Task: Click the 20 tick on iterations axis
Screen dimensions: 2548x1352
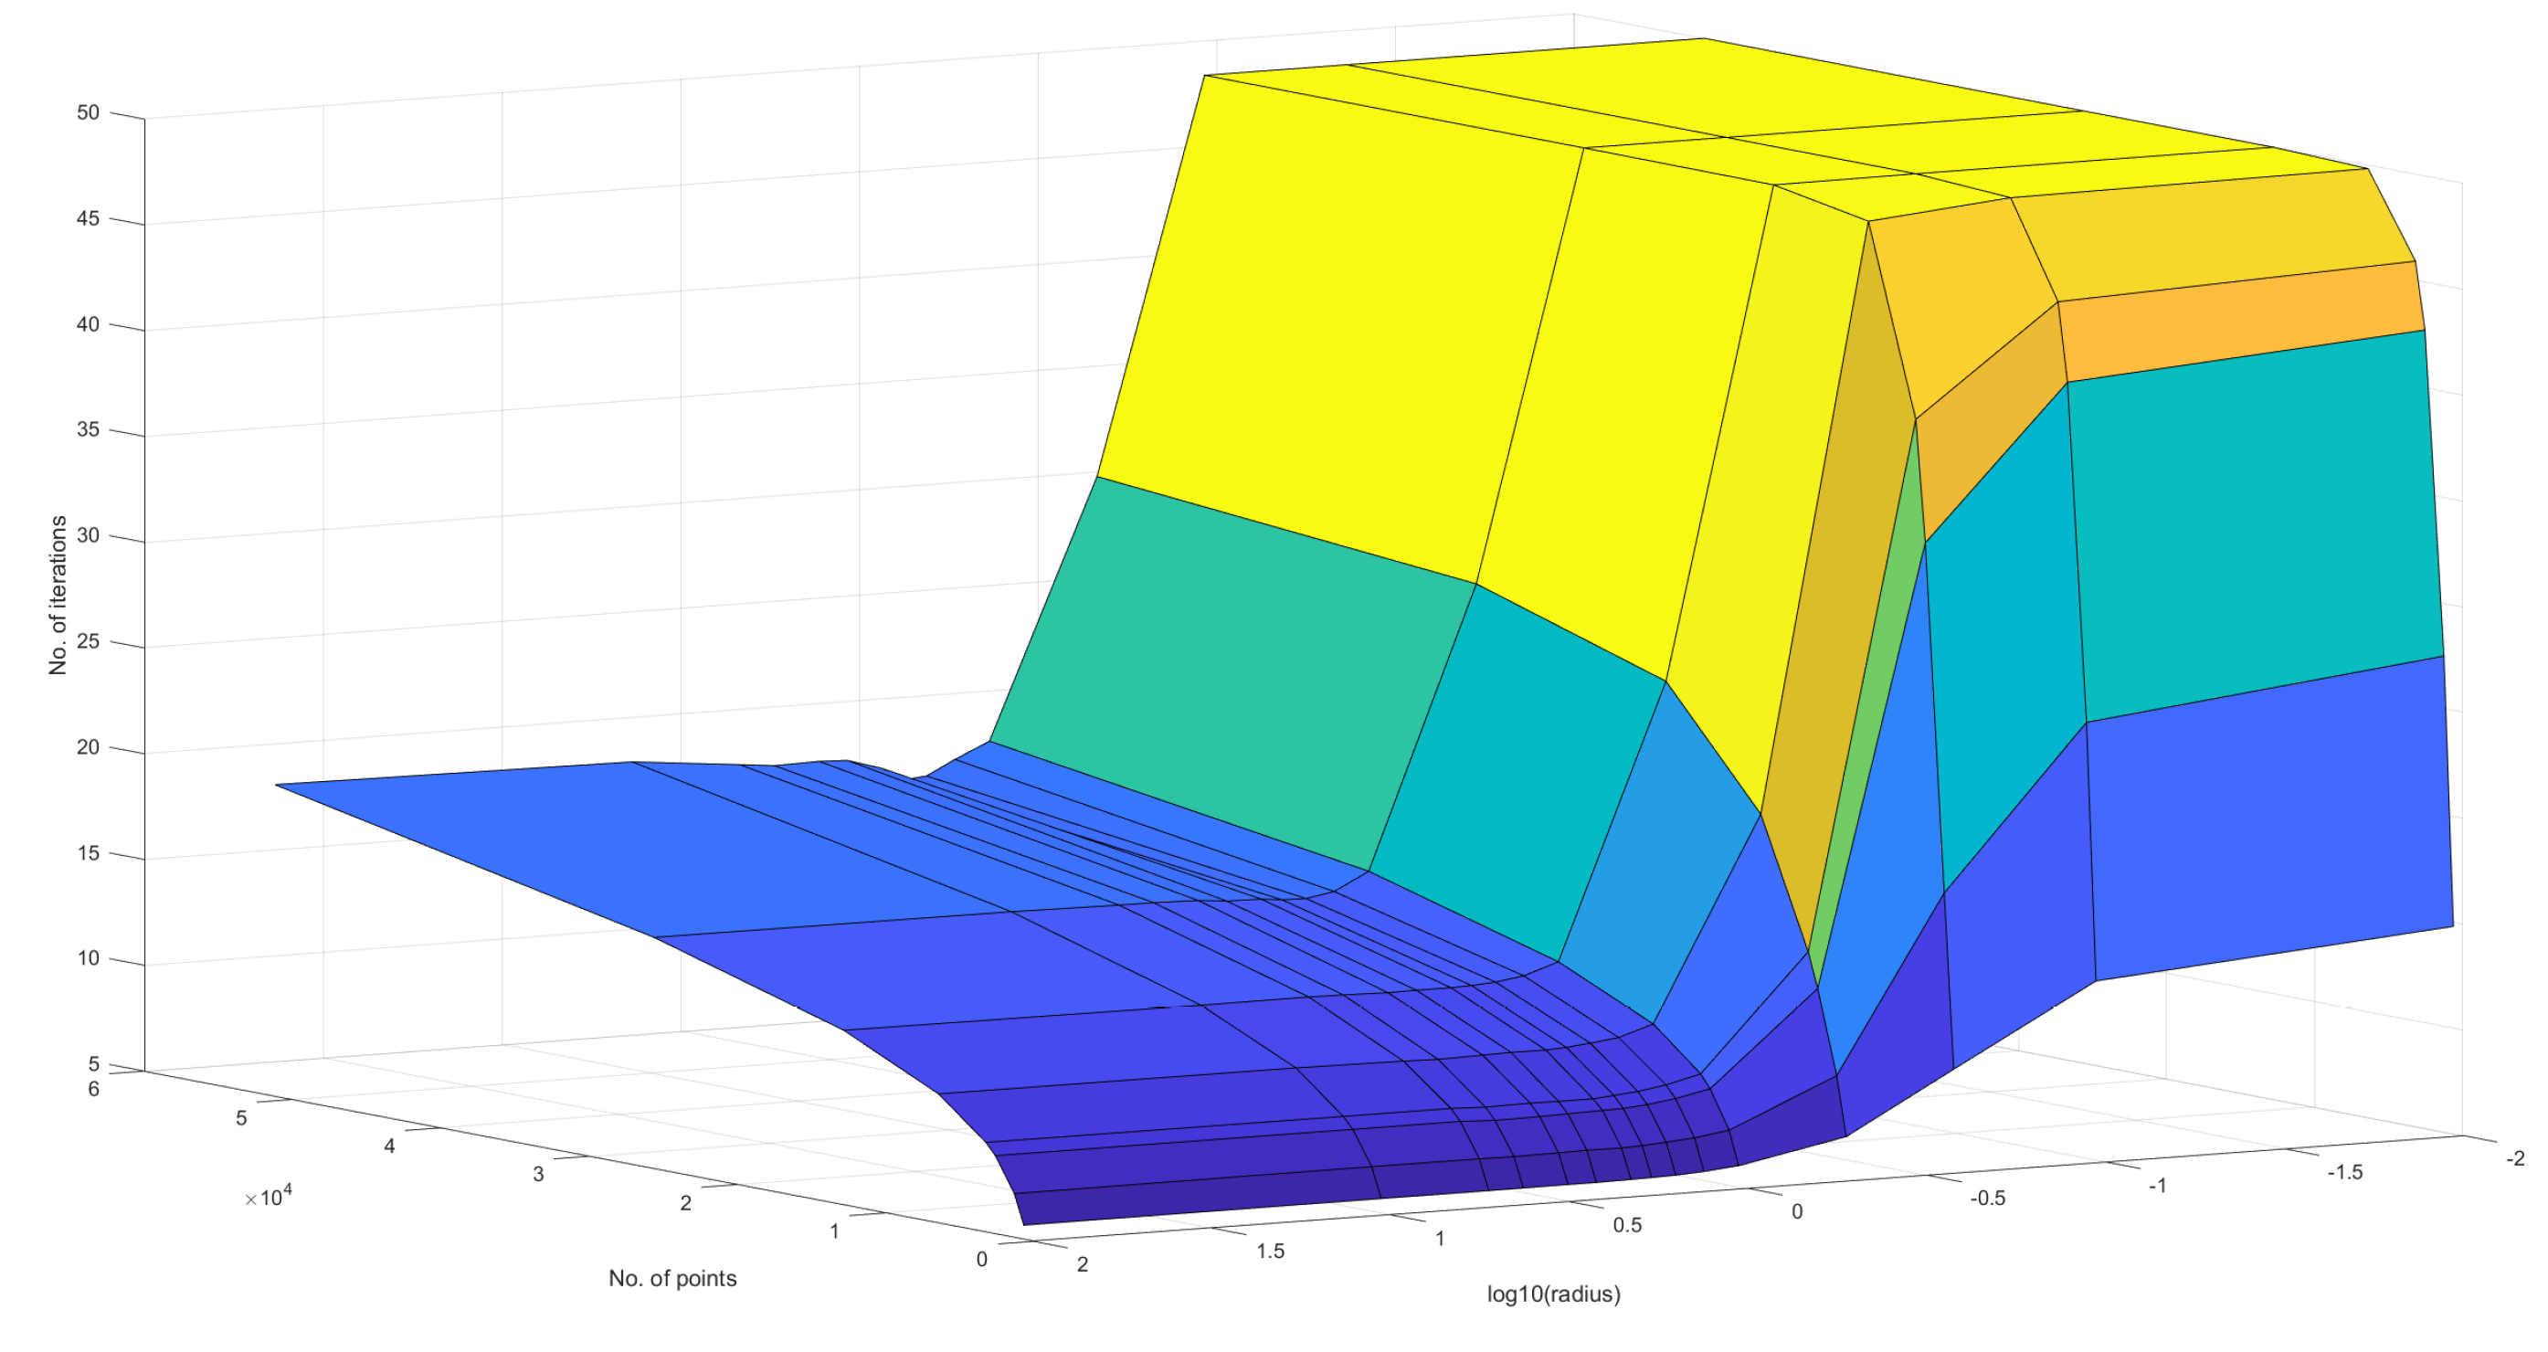Action: [x=88, y=747]
